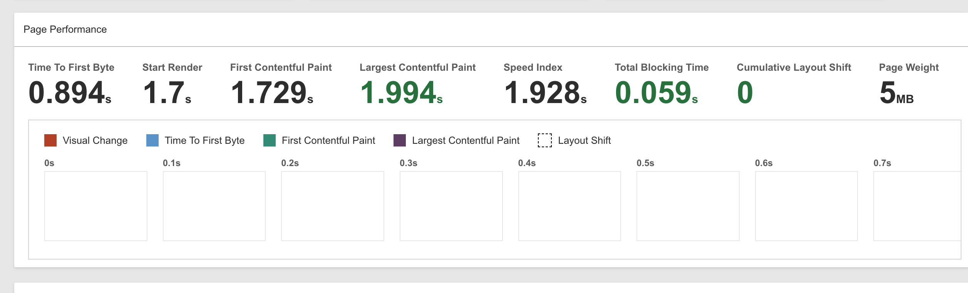The width and height of the screenshot is (968, 293).
Task: Click the red Visual Change legend swatch
Action: coord(50,140)
